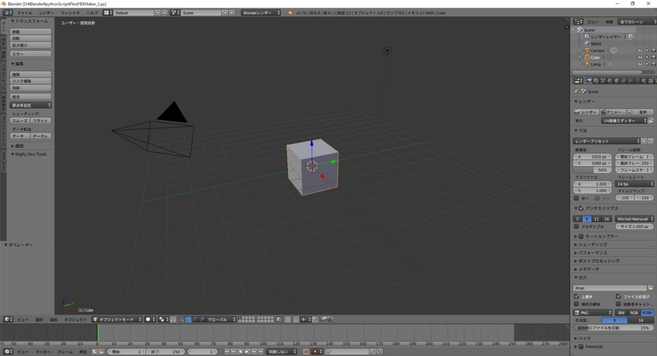The width and height of the screenshot is (657, 356).
Task: Open the 24 fps frame rate dropdown
Action: click(x=635, y=184)
